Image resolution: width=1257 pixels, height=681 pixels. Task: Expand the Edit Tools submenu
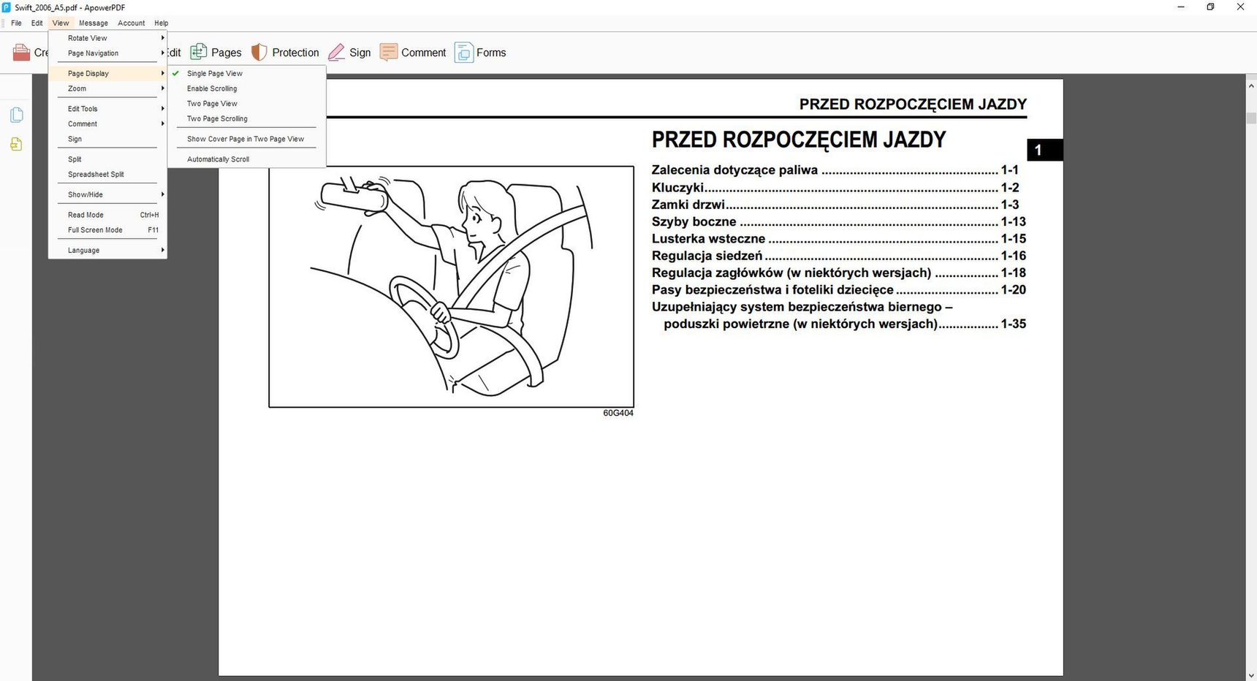pos(107,109)
